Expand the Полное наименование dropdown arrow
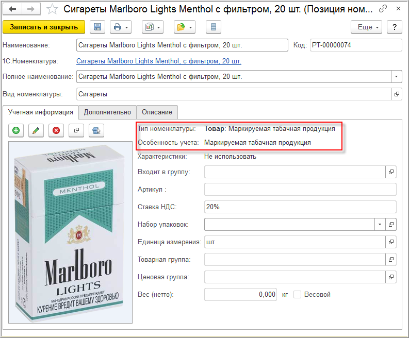 [x=396, y=77]
